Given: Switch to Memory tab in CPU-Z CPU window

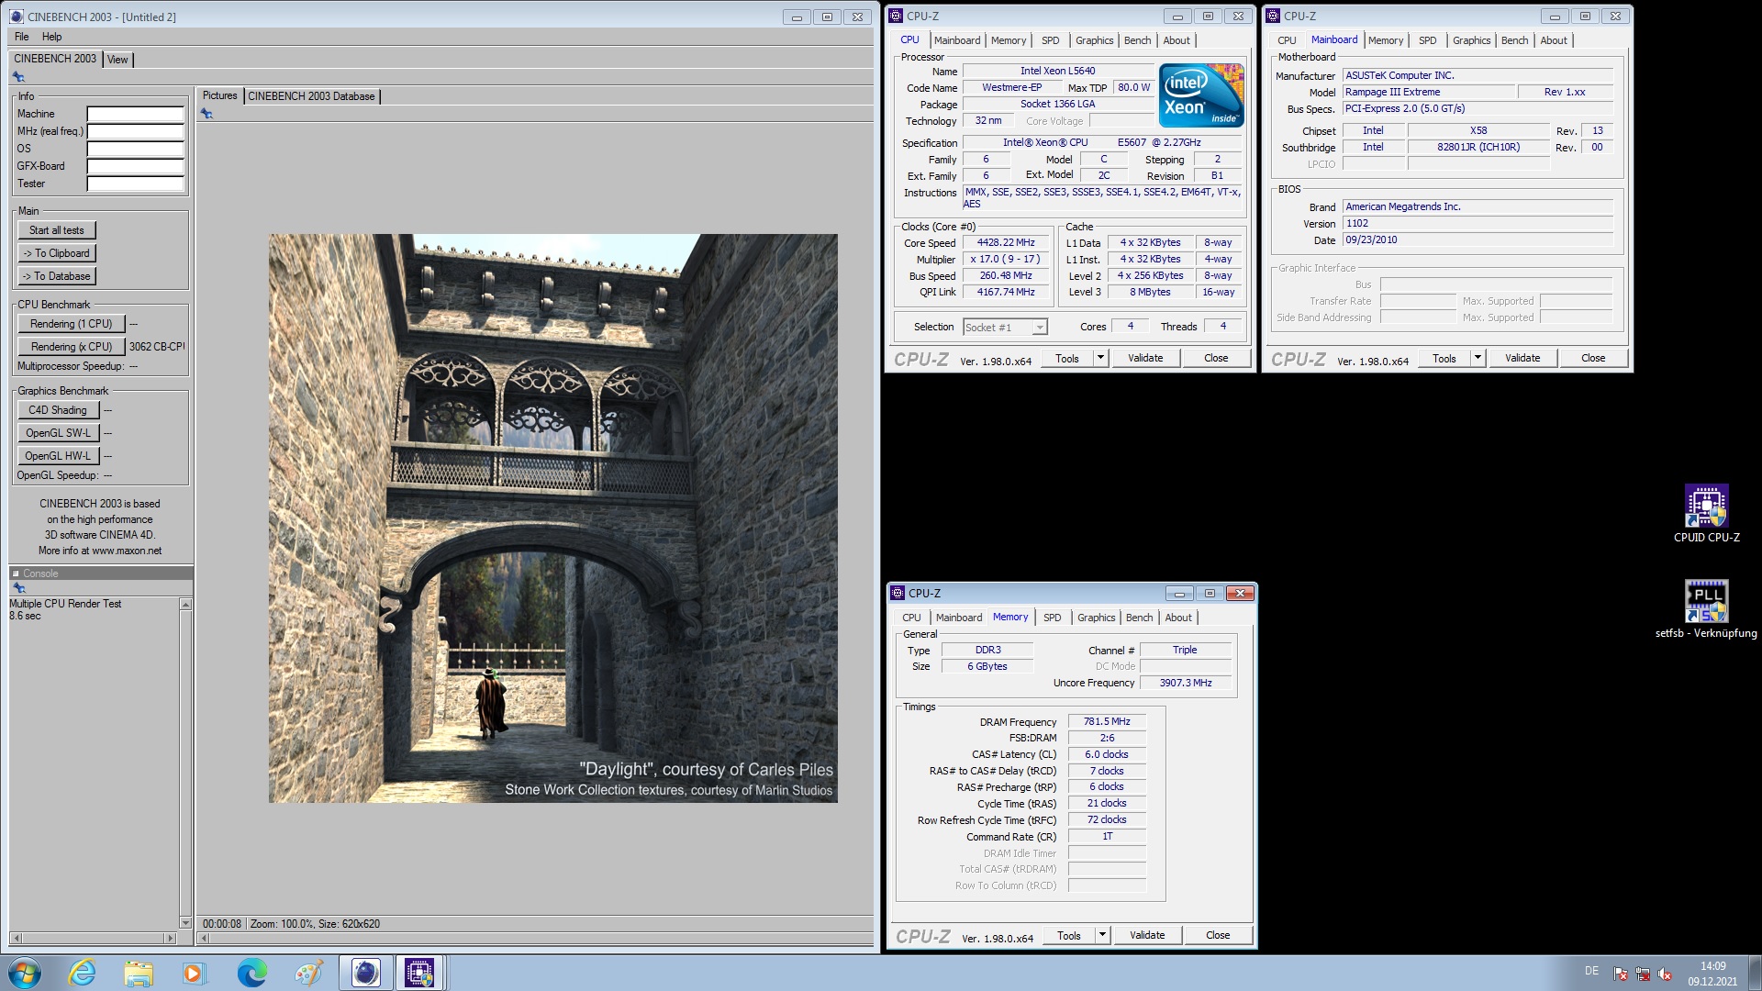Looking at the screenshot, I should tap(1009, 40).
